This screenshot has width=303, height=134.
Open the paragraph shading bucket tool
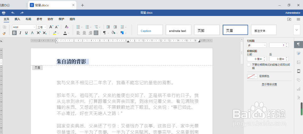click(x=113, y=33)
